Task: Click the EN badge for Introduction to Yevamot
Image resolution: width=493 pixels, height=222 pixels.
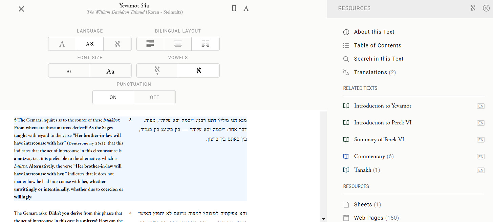Action: [x=481, y=106]
